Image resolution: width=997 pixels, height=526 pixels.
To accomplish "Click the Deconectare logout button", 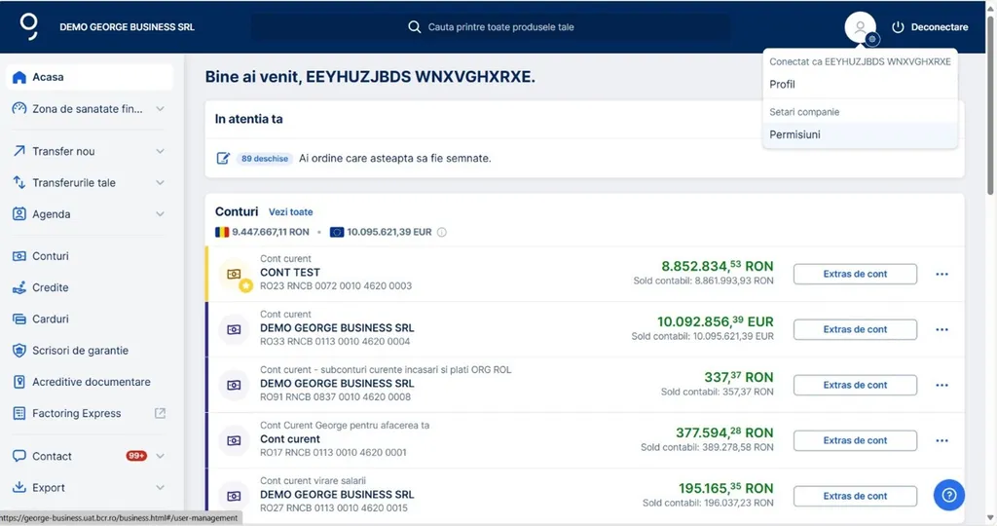I will (x=930, y=27).
